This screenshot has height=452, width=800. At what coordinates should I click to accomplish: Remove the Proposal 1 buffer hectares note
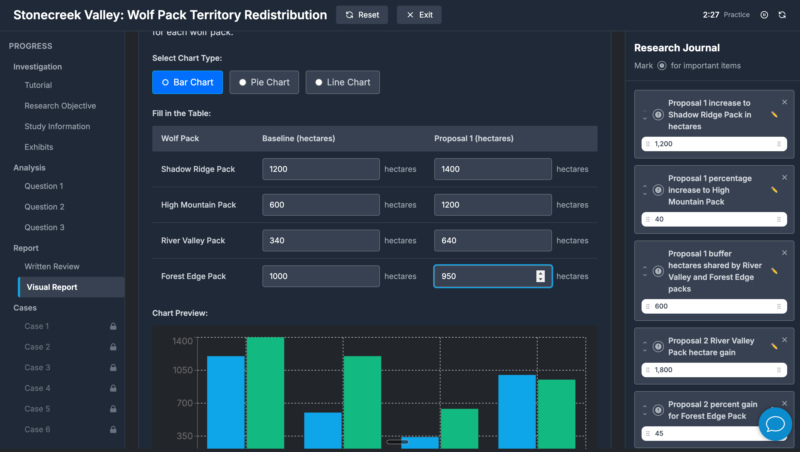tap(784, 253)
